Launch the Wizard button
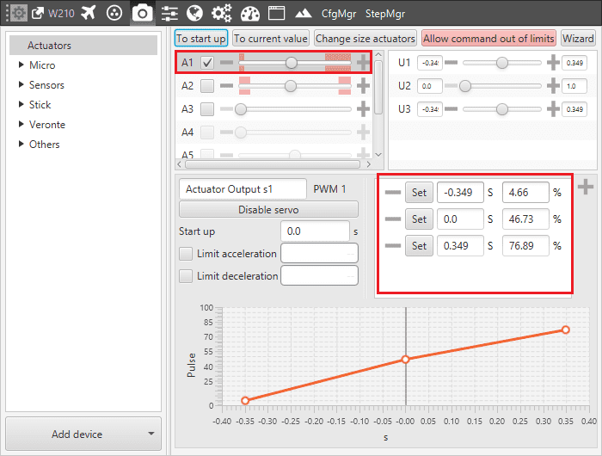The image size is (602, 456). coord(578,39)
